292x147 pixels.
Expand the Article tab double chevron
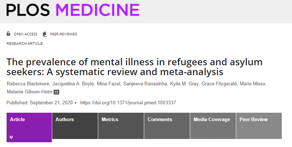pos(11,137)
